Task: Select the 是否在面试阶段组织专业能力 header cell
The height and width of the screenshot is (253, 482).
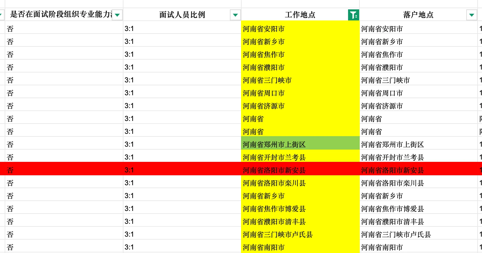Action: click(x=64, y=15)
